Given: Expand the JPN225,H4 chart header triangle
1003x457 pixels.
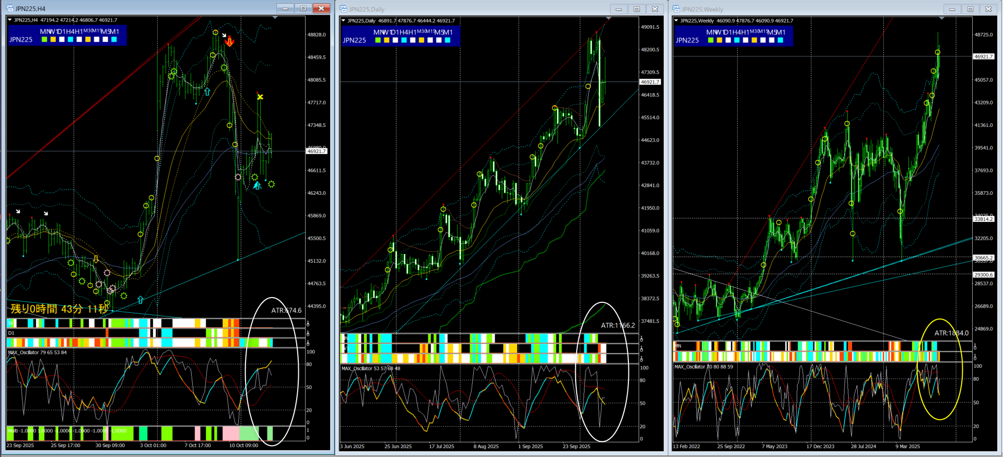Looking at the screenshot, I should click(x=10, y=20).
